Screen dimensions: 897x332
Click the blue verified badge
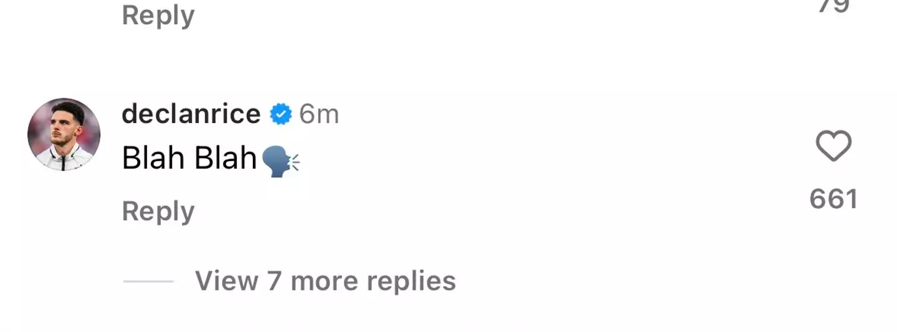pos(280,114)
